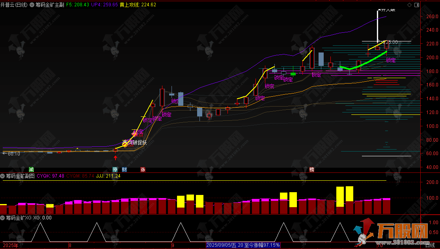
Task: Toggle the side panel layout icon
Action: click(x=416, y=5)
